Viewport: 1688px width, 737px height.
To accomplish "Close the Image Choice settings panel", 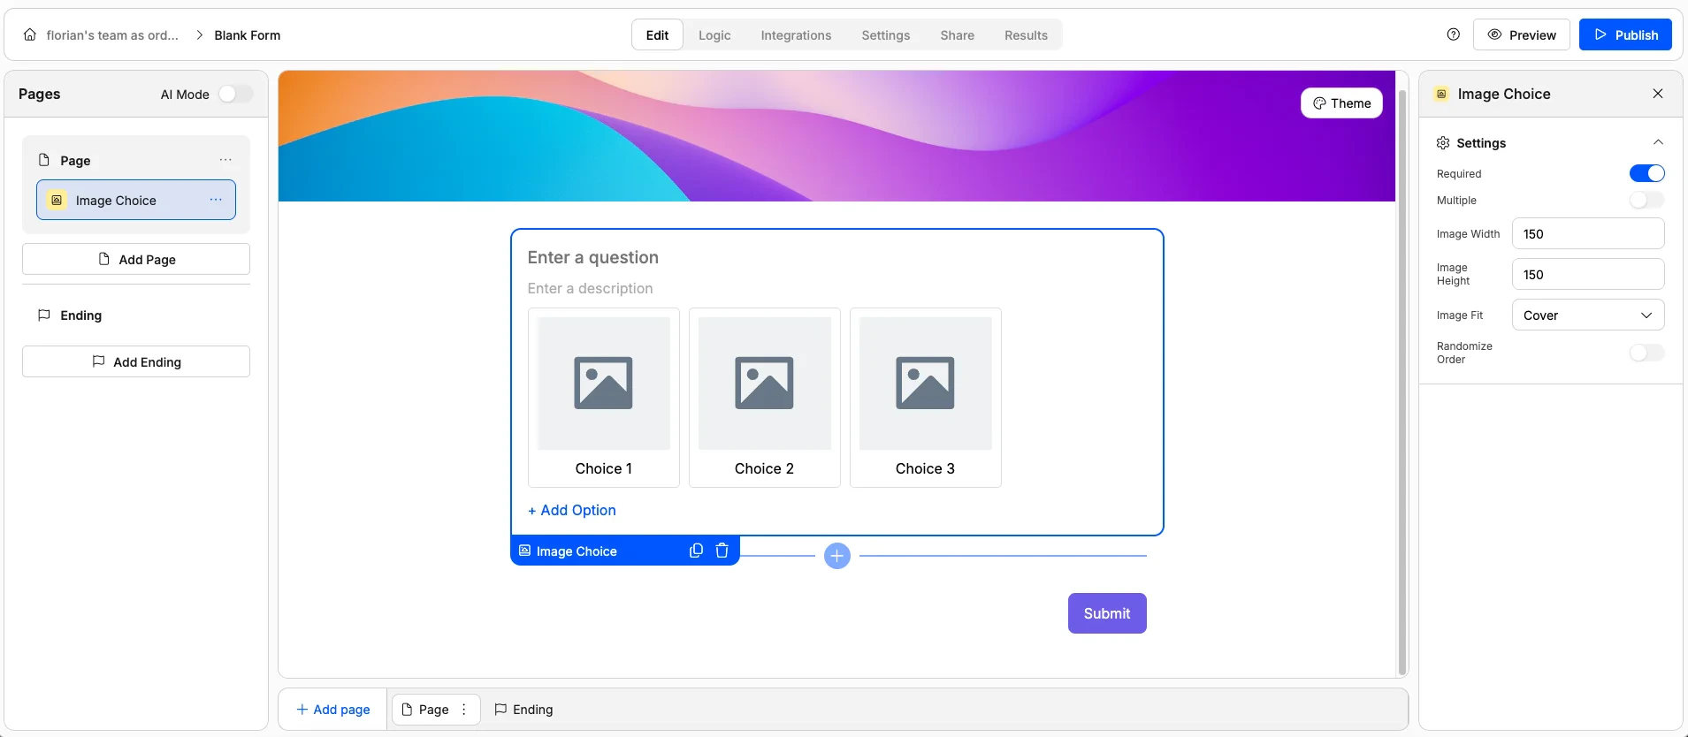I will [1658, 94].
